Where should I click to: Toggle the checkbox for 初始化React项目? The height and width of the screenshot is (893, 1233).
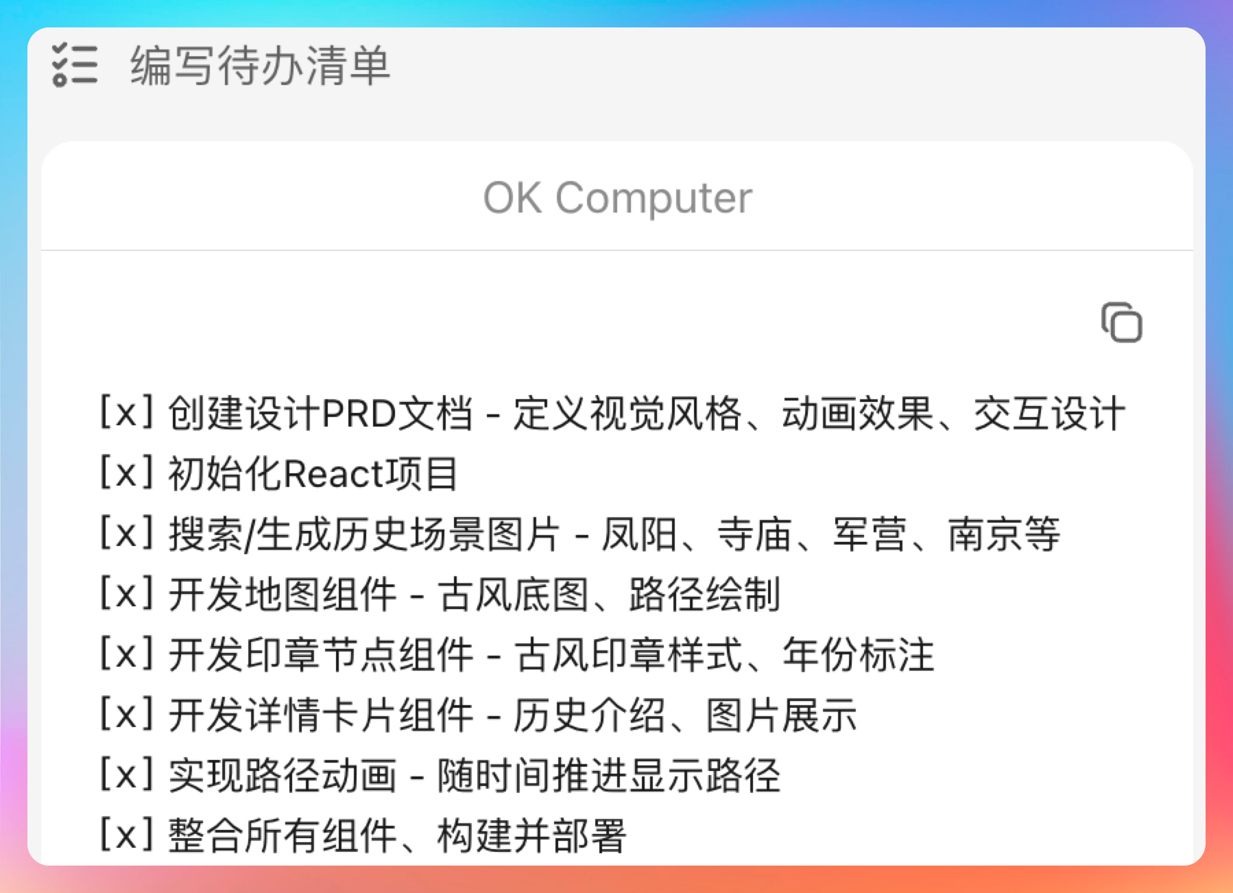(127, 473)
